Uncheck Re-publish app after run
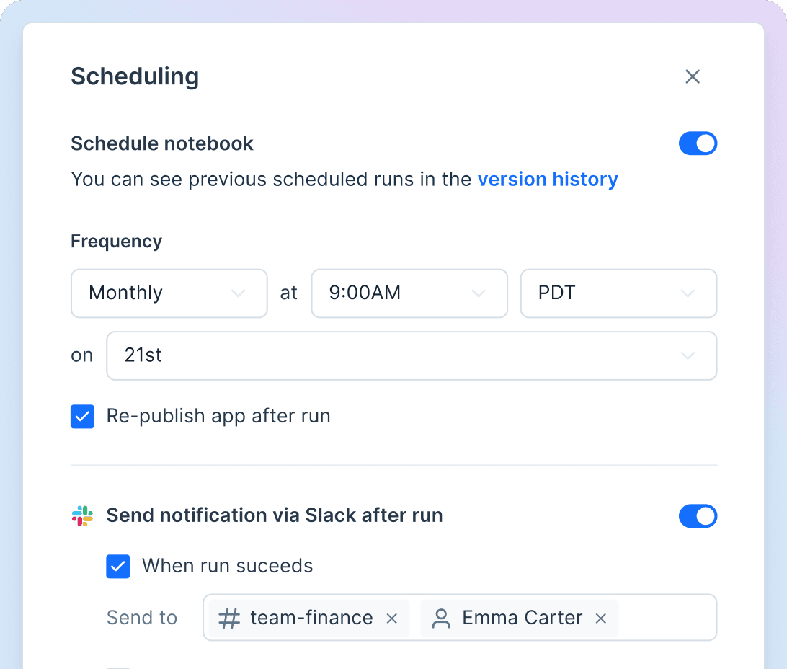Screen dimensions: 787x669 click(x=82, y=417)
